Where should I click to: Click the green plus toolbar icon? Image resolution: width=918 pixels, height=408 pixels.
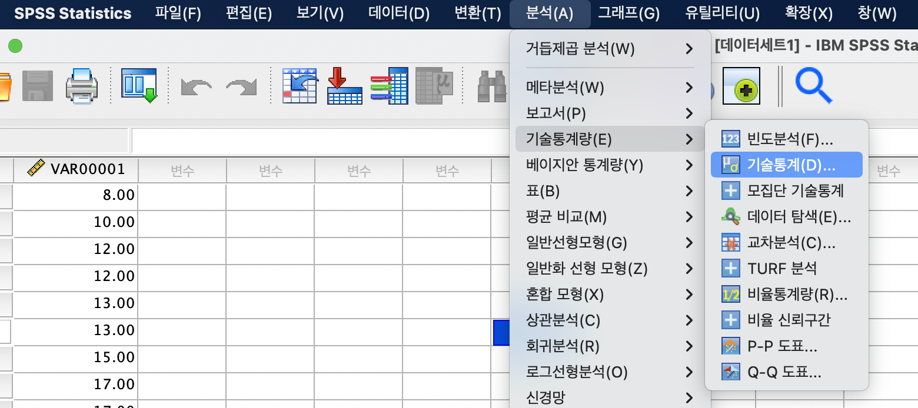(741, 86)
